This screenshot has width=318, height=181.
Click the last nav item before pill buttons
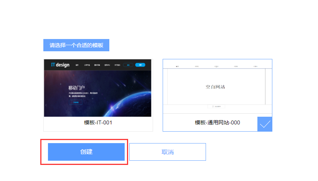tap(117, 65)
